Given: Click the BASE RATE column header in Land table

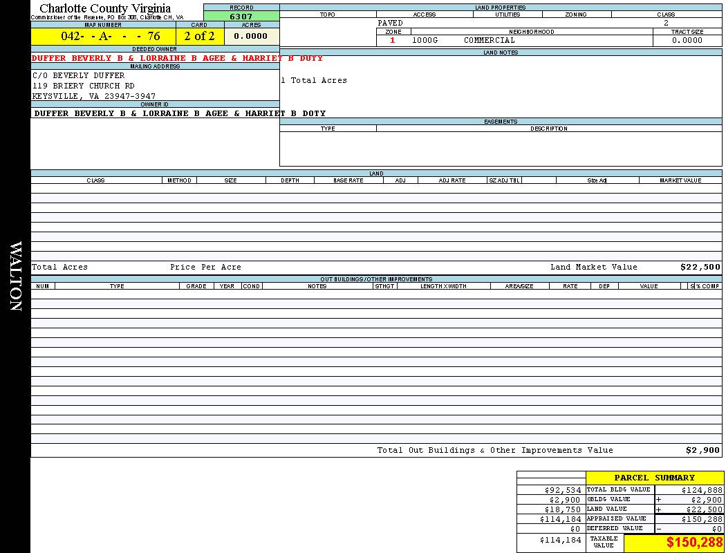Looking at the screenshot, I should (x=348, y=180).
